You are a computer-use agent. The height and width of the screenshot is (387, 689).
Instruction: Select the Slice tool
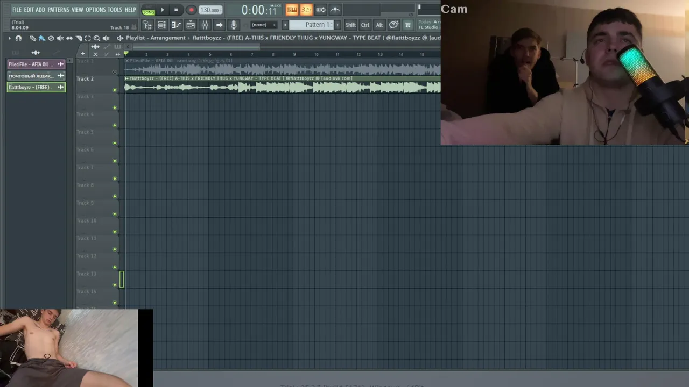79,38
